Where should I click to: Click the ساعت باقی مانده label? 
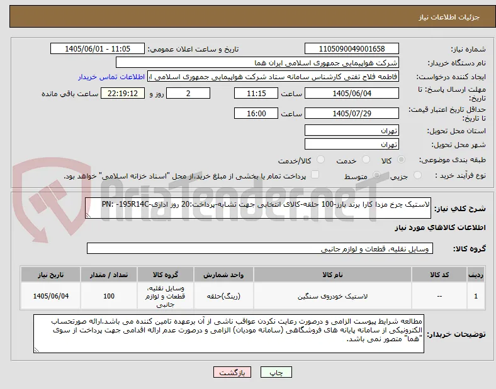pos(70,94)
